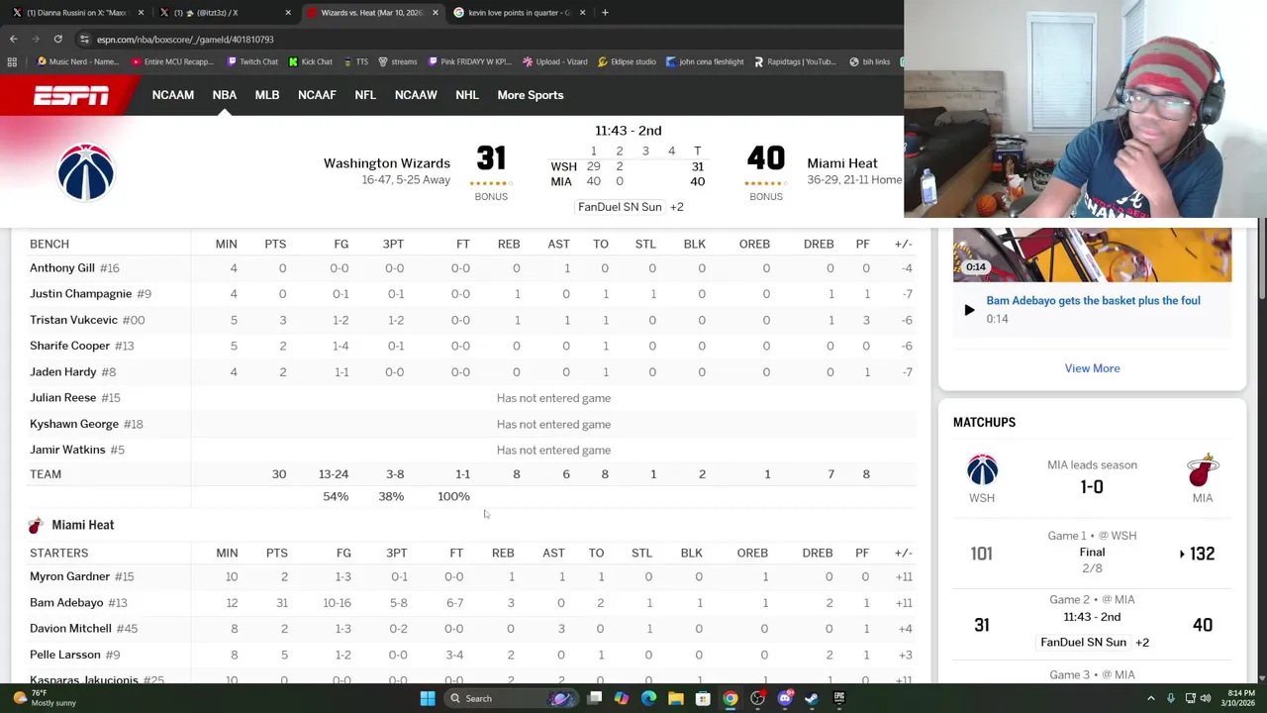Go back in the browser
Image resolution: width=1267 pixels, height=713 pixels.
tap(13, 39)
